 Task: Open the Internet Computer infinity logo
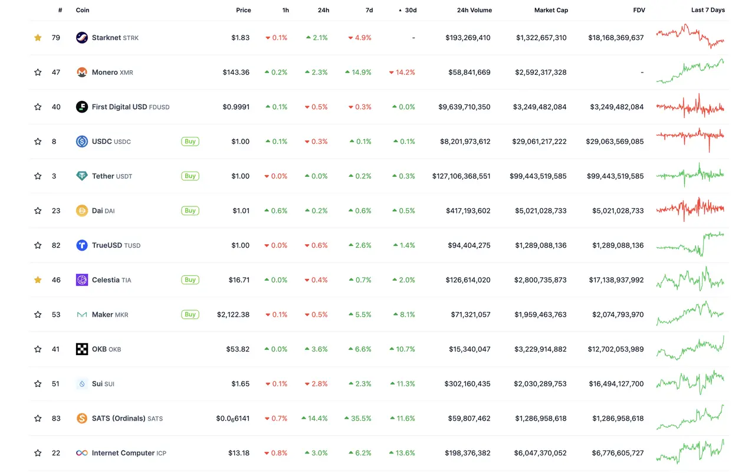click(x=82, y=453)
